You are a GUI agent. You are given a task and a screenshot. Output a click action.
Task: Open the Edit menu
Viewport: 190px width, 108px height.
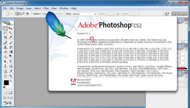[11, 8]
